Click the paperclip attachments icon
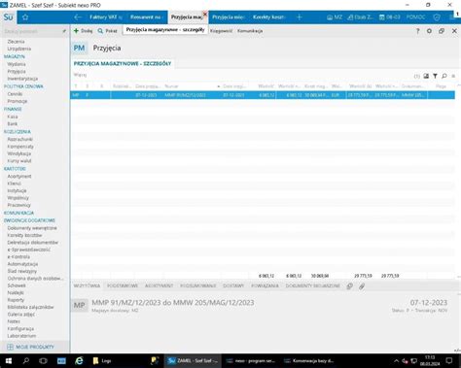Viewport: 461px width, 368px height. coord(362,286)
